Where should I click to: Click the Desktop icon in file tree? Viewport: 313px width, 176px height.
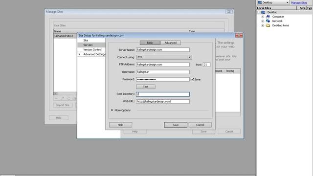pos(263,12)
